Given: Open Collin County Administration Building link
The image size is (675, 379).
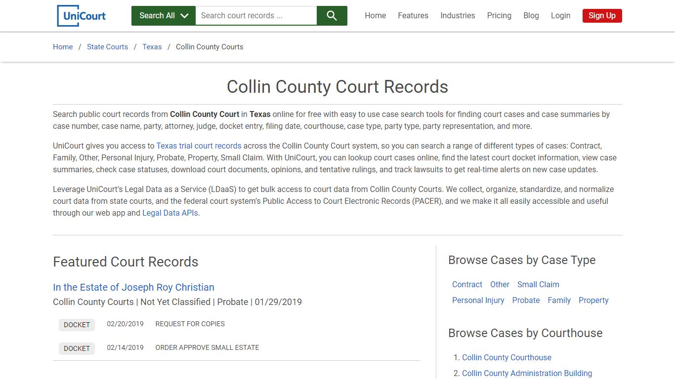Looking at the screenshot, I should [x=527, y=374].
